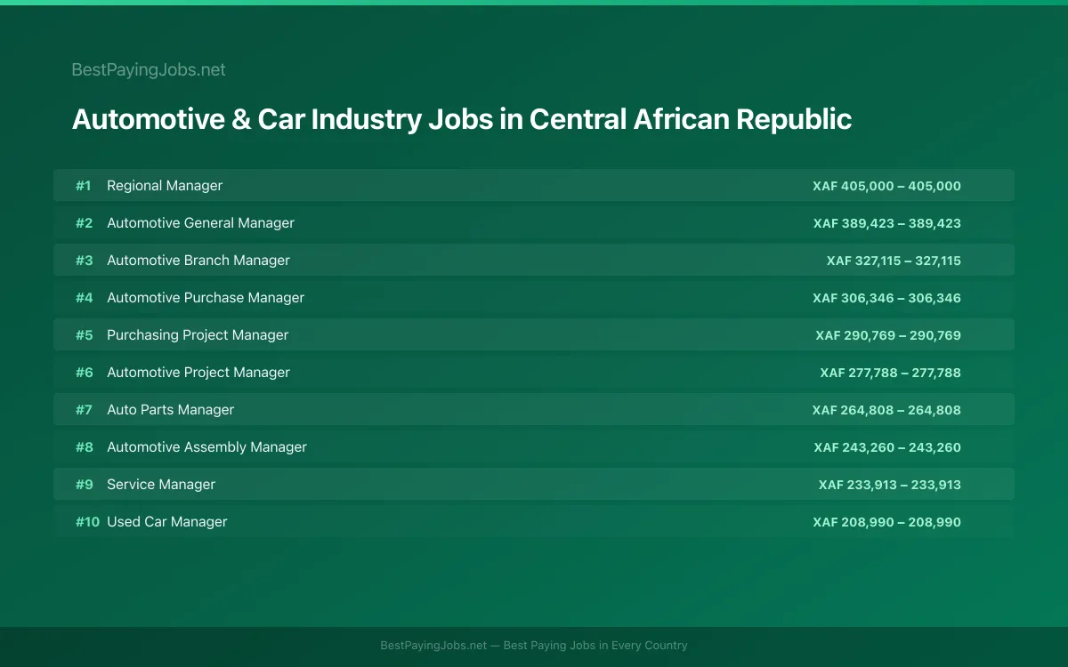Viewport: 1068px width, 667px height.
Task: Click the #5 rank number
Action: click(x=84, y=335)
